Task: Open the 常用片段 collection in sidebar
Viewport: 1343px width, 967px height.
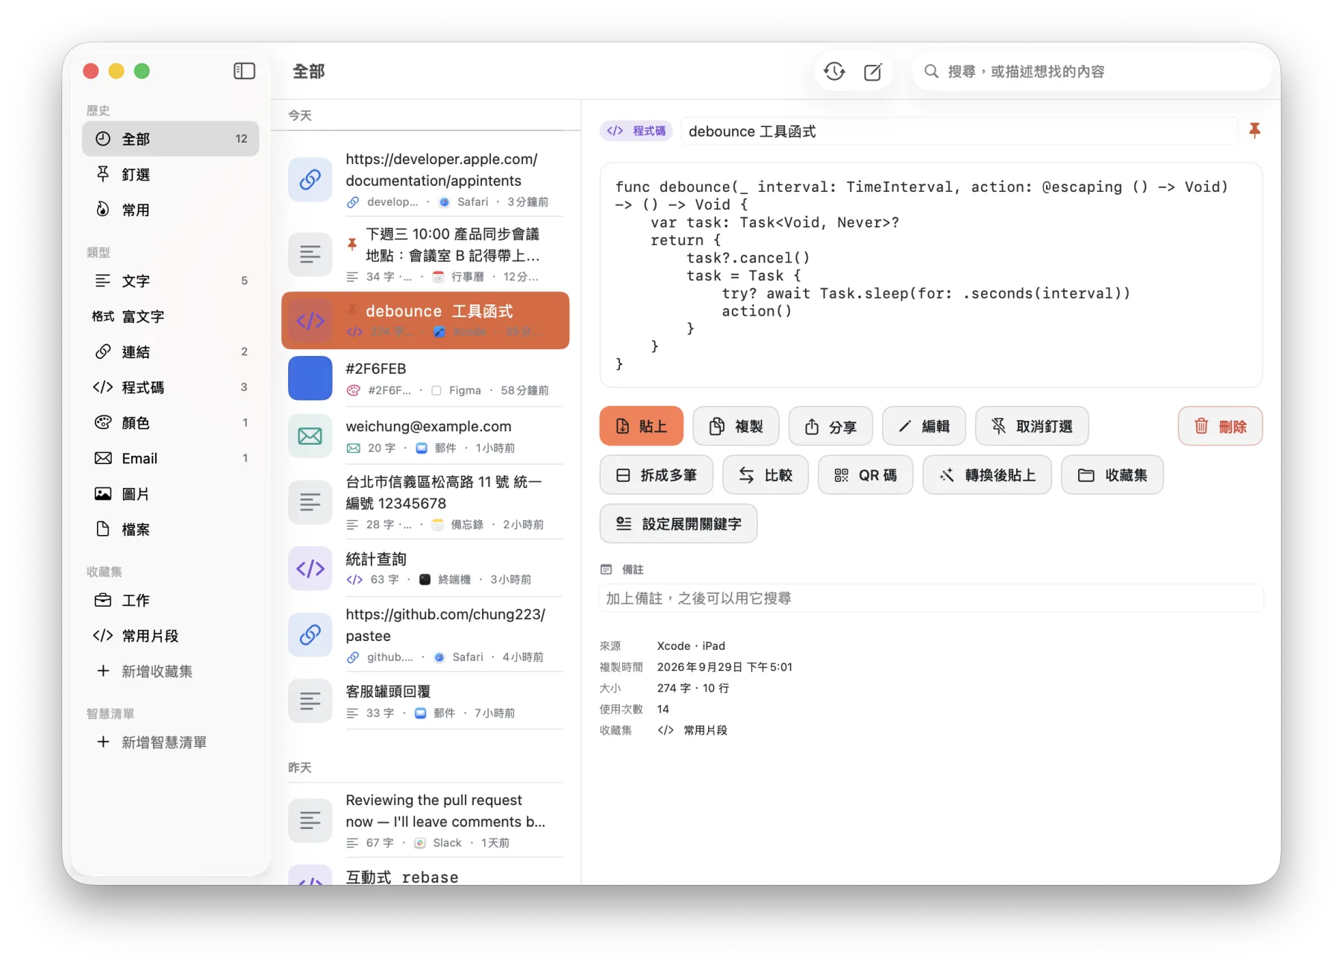Action: pos(170,636)
